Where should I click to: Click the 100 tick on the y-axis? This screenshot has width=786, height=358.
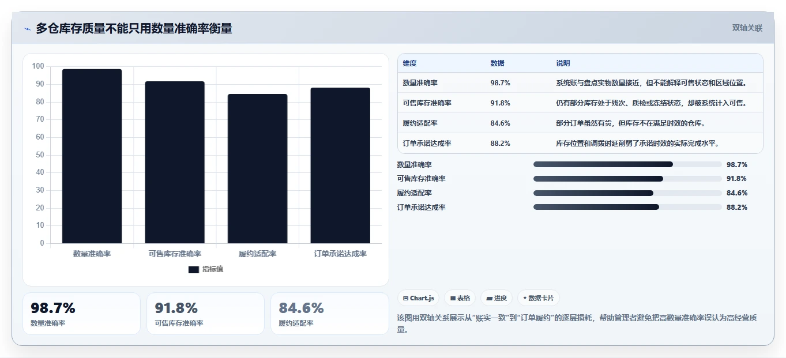click(x=38, y=66)
